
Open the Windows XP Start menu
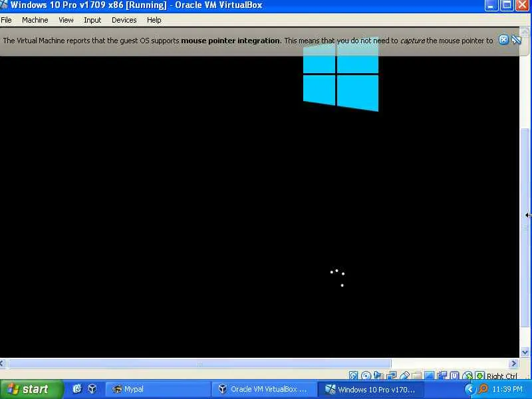[x=31, y=389]
